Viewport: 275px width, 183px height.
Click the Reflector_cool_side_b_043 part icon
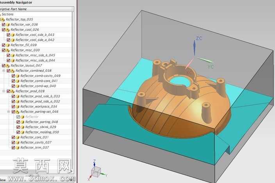pos(12,35)
